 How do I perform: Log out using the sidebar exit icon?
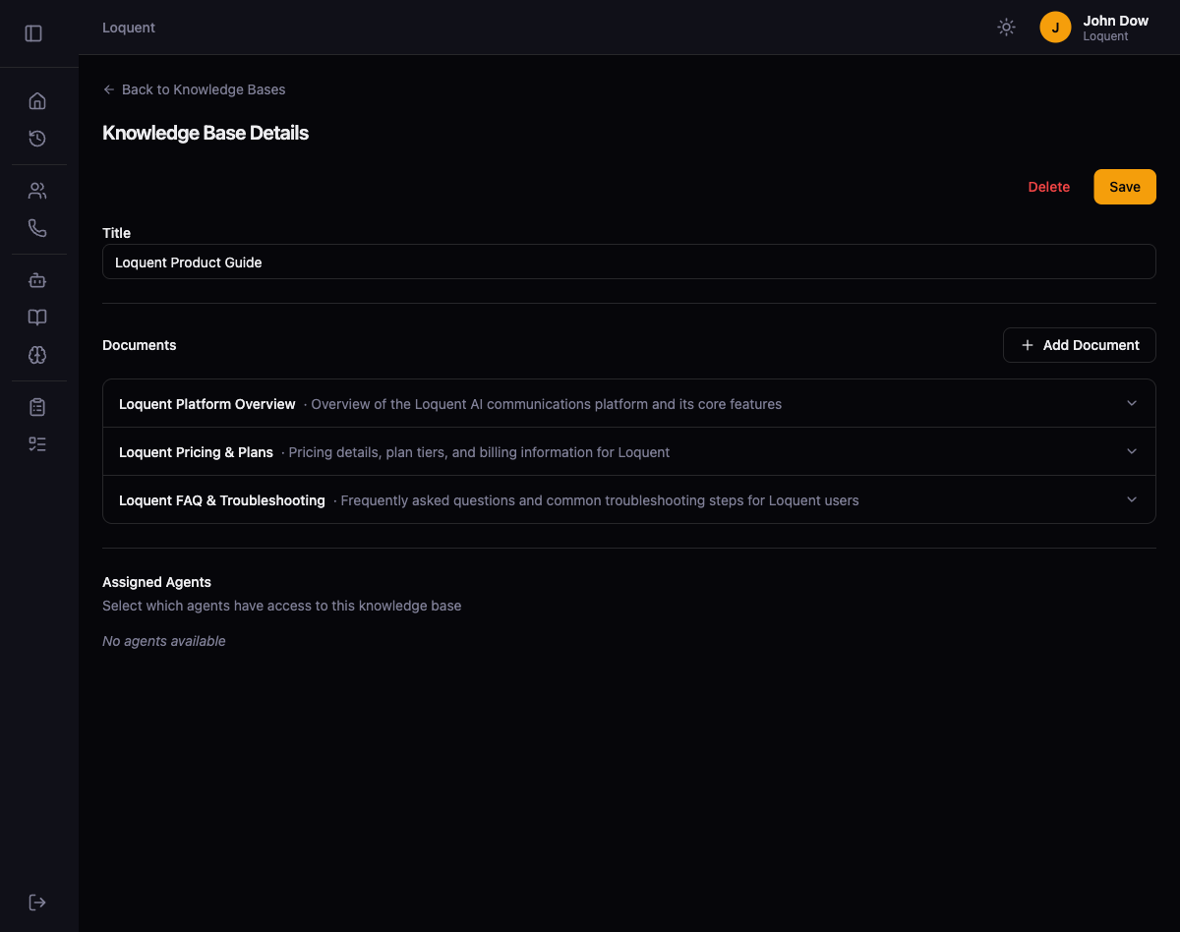pyautogui.click(x=37, y=902)
